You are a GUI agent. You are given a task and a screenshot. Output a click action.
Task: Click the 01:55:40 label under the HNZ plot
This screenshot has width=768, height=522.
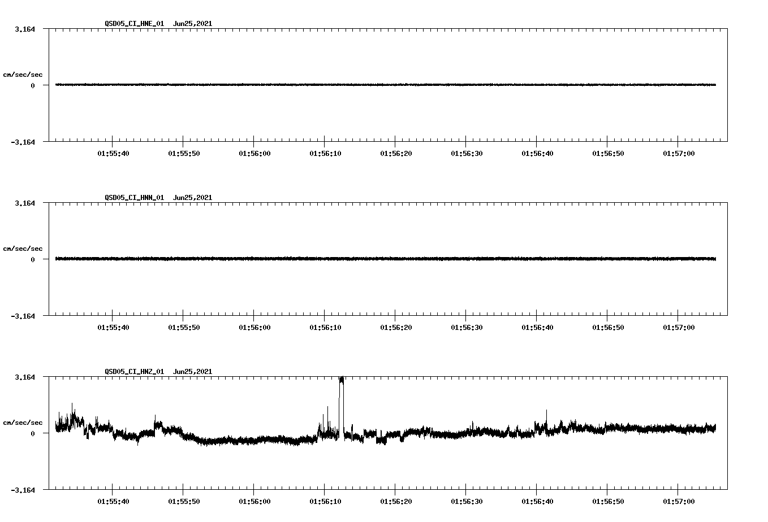pyautogui.click(x=113, y=502)
